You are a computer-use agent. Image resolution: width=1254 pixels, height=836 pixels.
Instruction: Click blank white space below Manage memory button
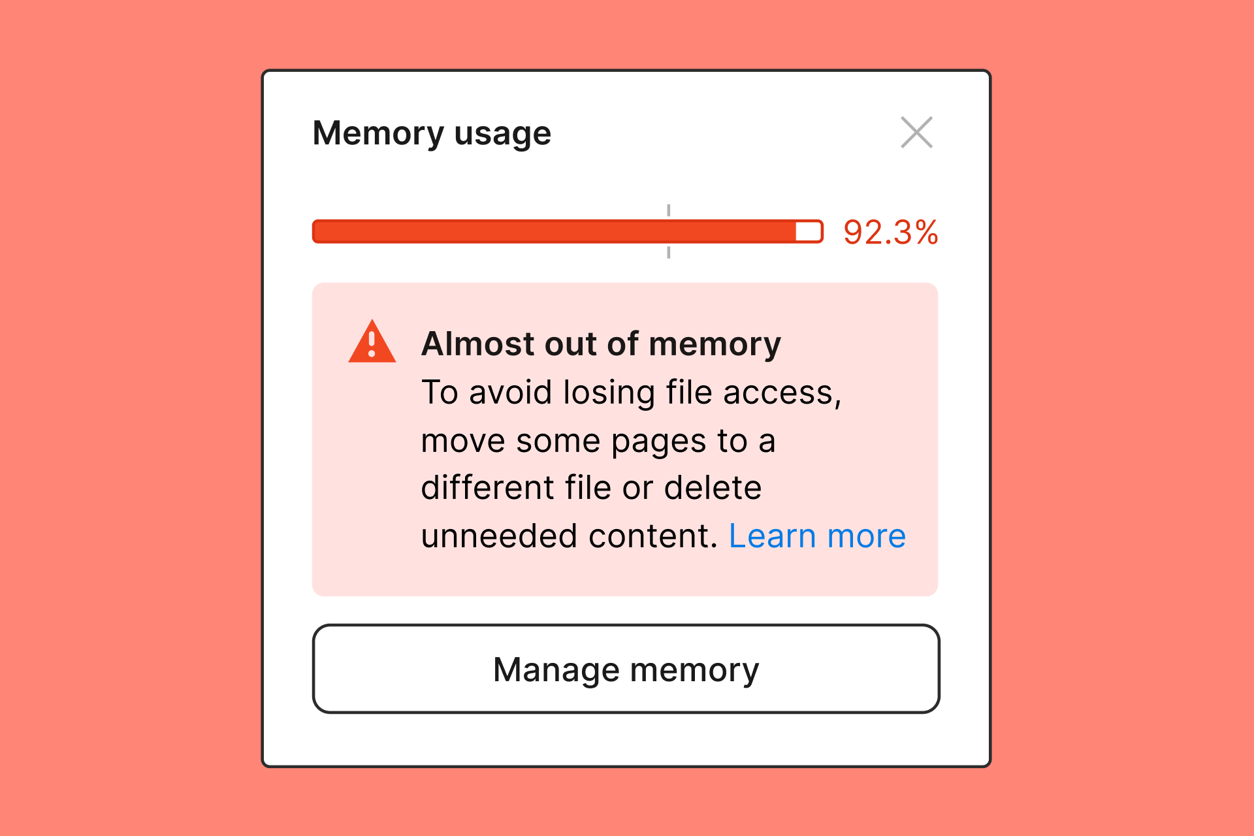point(626,739)
